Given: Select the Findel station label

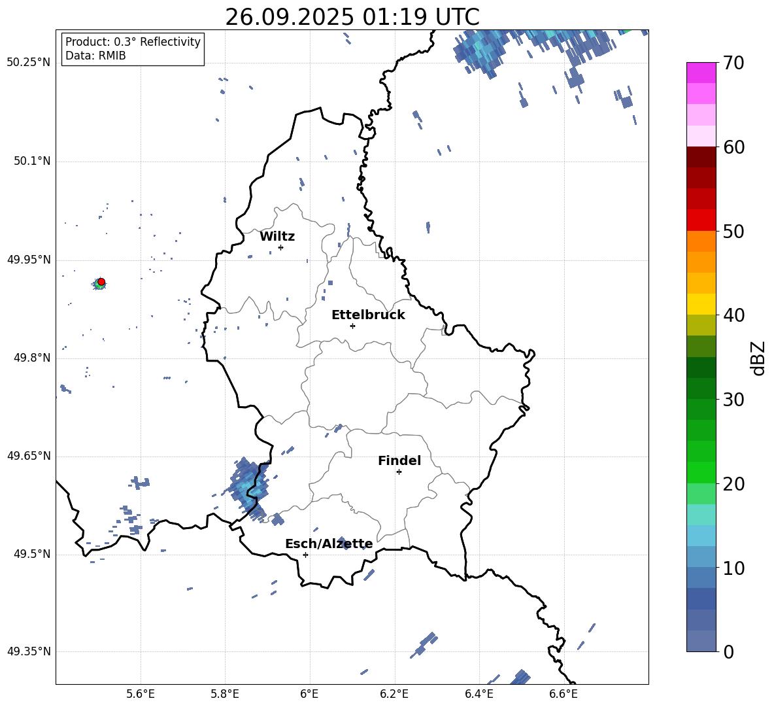Looking at the screenshot, I should pos(399,460).
